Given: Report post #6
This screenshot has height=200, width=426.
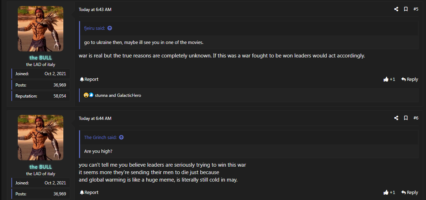Looking at the screenshot, I should point(89,193).
